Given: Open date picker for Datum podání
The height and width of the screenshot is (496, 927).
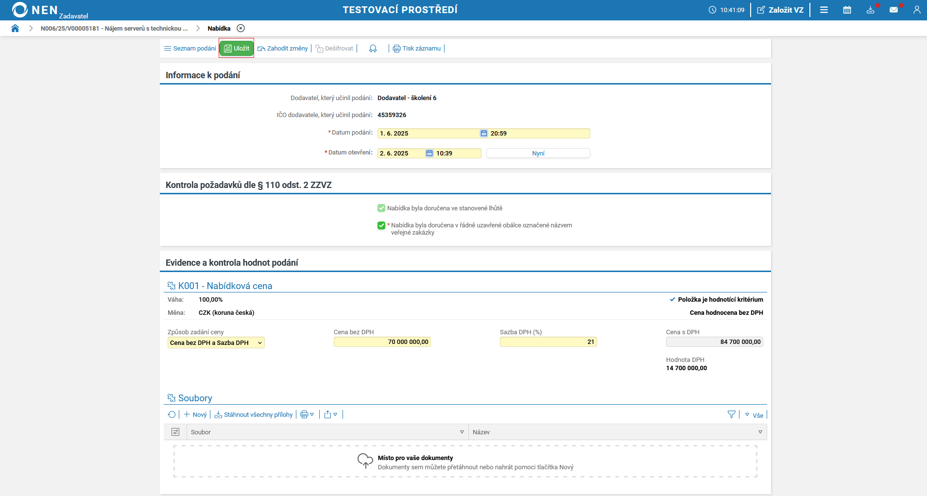Looking at the screenshot, I should [484, 133].
